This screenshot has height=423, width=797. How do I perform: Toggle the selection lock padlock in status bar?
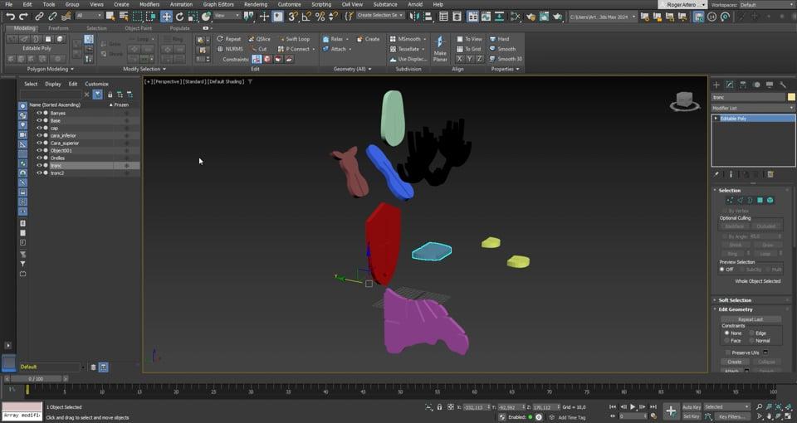coord(440,407)
